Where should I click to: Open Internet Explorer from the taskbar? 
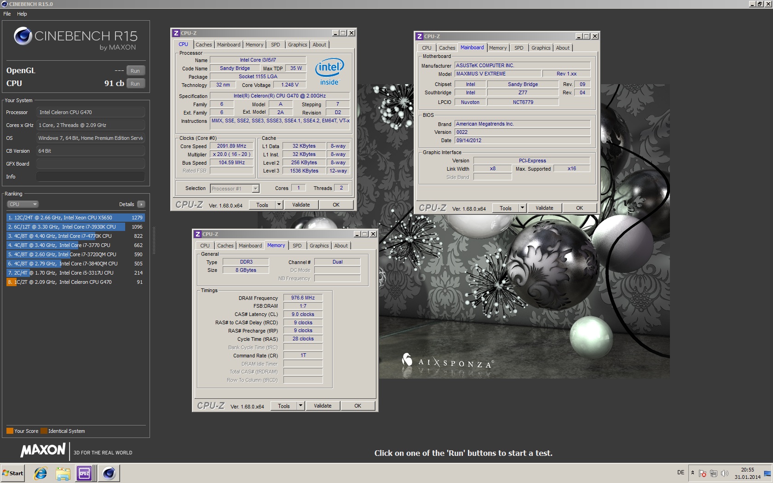(40, 473)
